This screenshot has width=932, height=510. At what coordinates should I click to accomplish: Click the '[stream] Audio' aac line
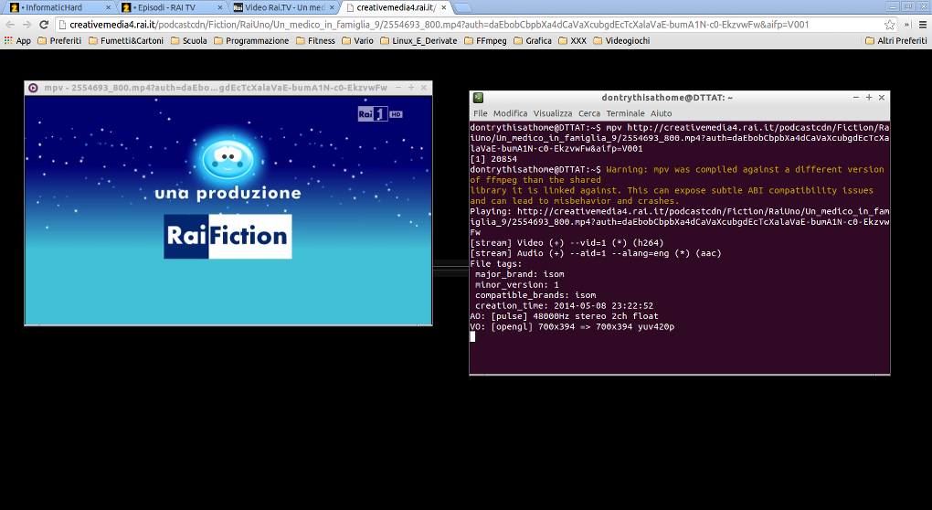tap(595, 253)
